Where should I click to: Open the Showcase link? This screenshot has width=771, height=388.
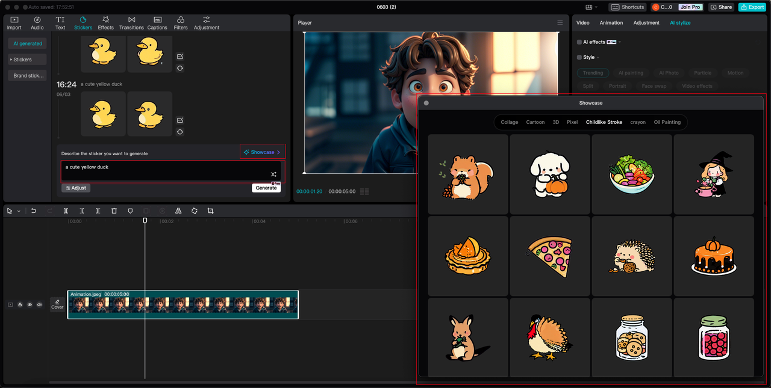click(263, 152)
